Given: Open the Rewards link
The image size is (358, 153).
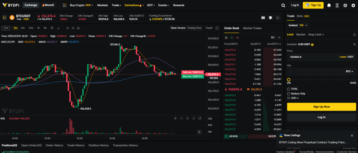Looking at the screenshot, I should [179, 5].
